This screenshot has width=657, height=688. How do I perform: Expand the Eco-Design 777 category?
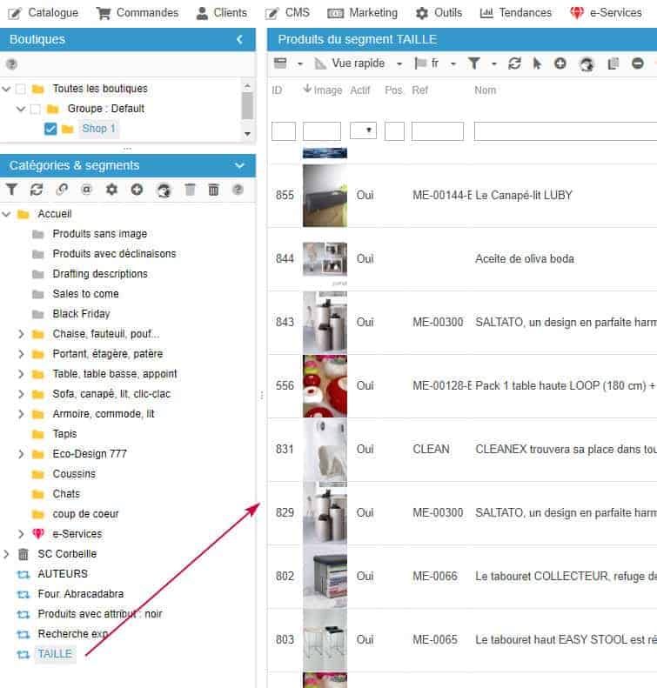[21, 454]
